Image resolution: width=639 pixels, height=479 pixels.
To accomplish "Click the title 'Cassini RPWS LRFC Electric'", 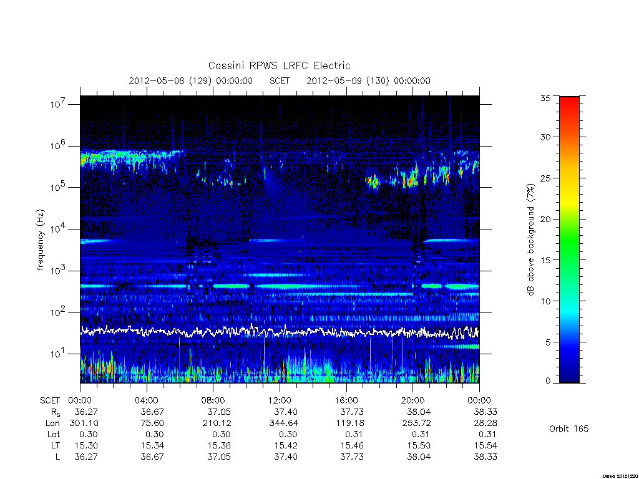I will 279,66.
